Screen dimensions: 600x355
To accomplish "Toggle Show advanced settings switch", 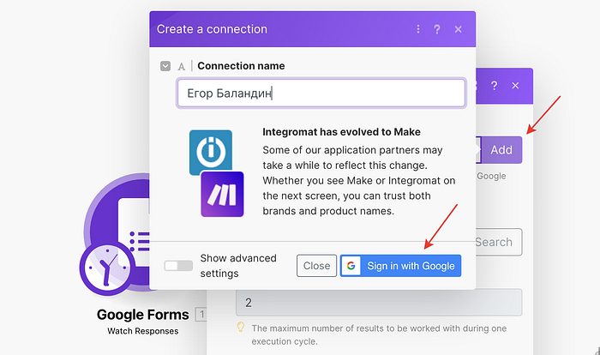I will 178,265.
